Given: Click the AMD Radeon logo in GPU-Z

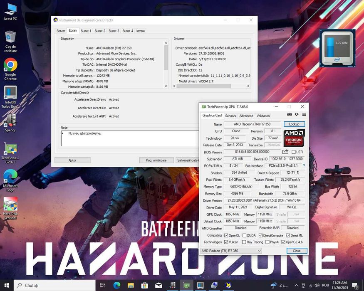Looking at the screenshot, I should point(294,138).
